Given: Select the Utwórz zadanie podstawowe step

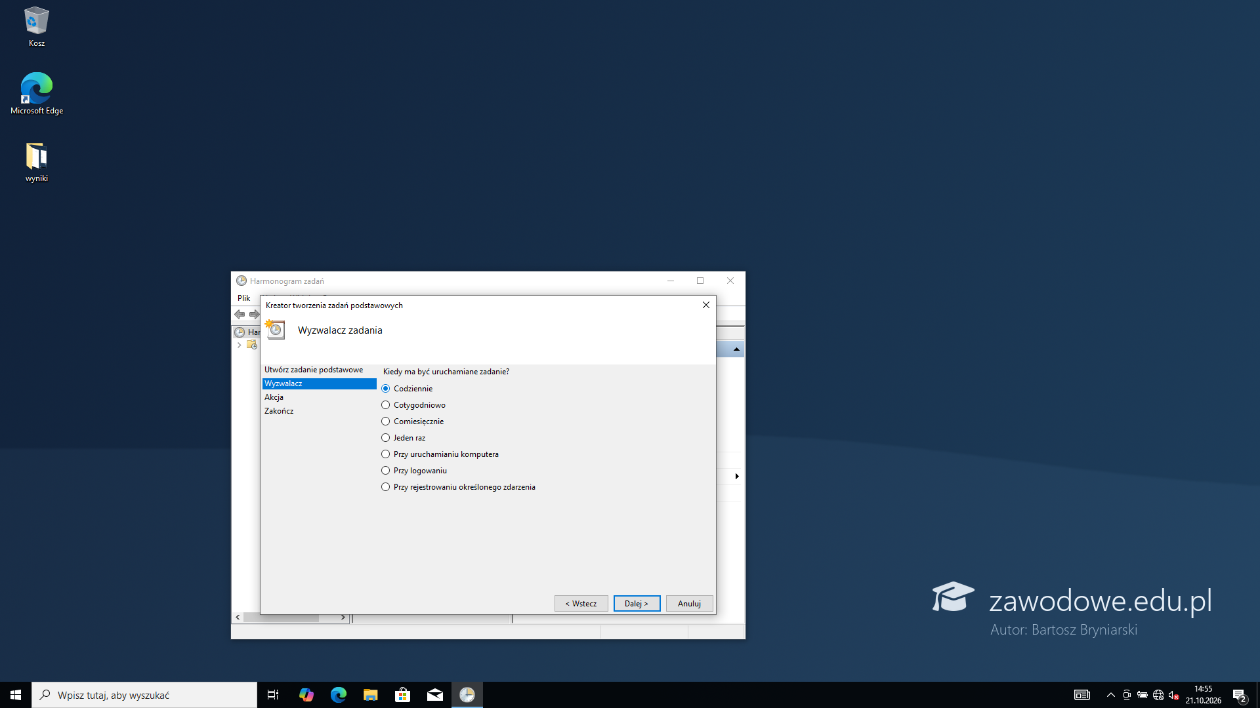Looking at the screenshot, I should click(314, 370).
